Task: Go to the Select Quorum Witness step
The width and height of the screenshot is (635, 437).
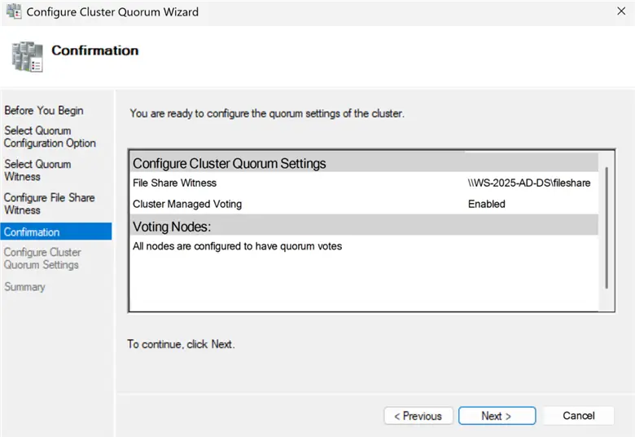Action: click(x=37, y=170)
